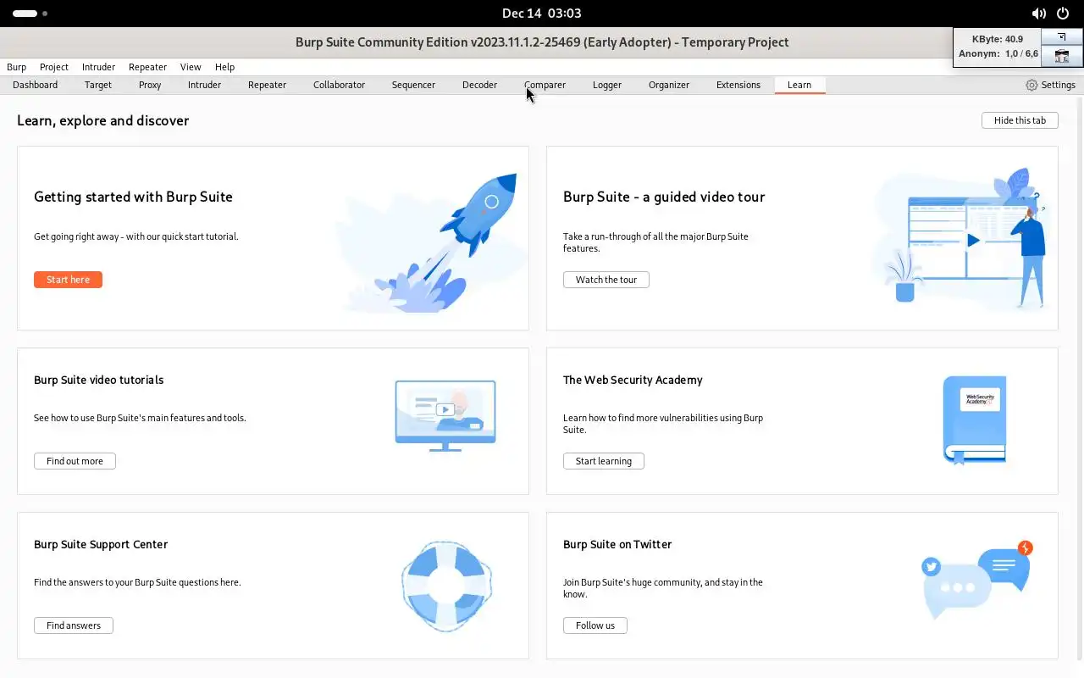Viewport: 1084px width, 678px height.
Task: Open the system volume indicator
Action: [1038, 14]
